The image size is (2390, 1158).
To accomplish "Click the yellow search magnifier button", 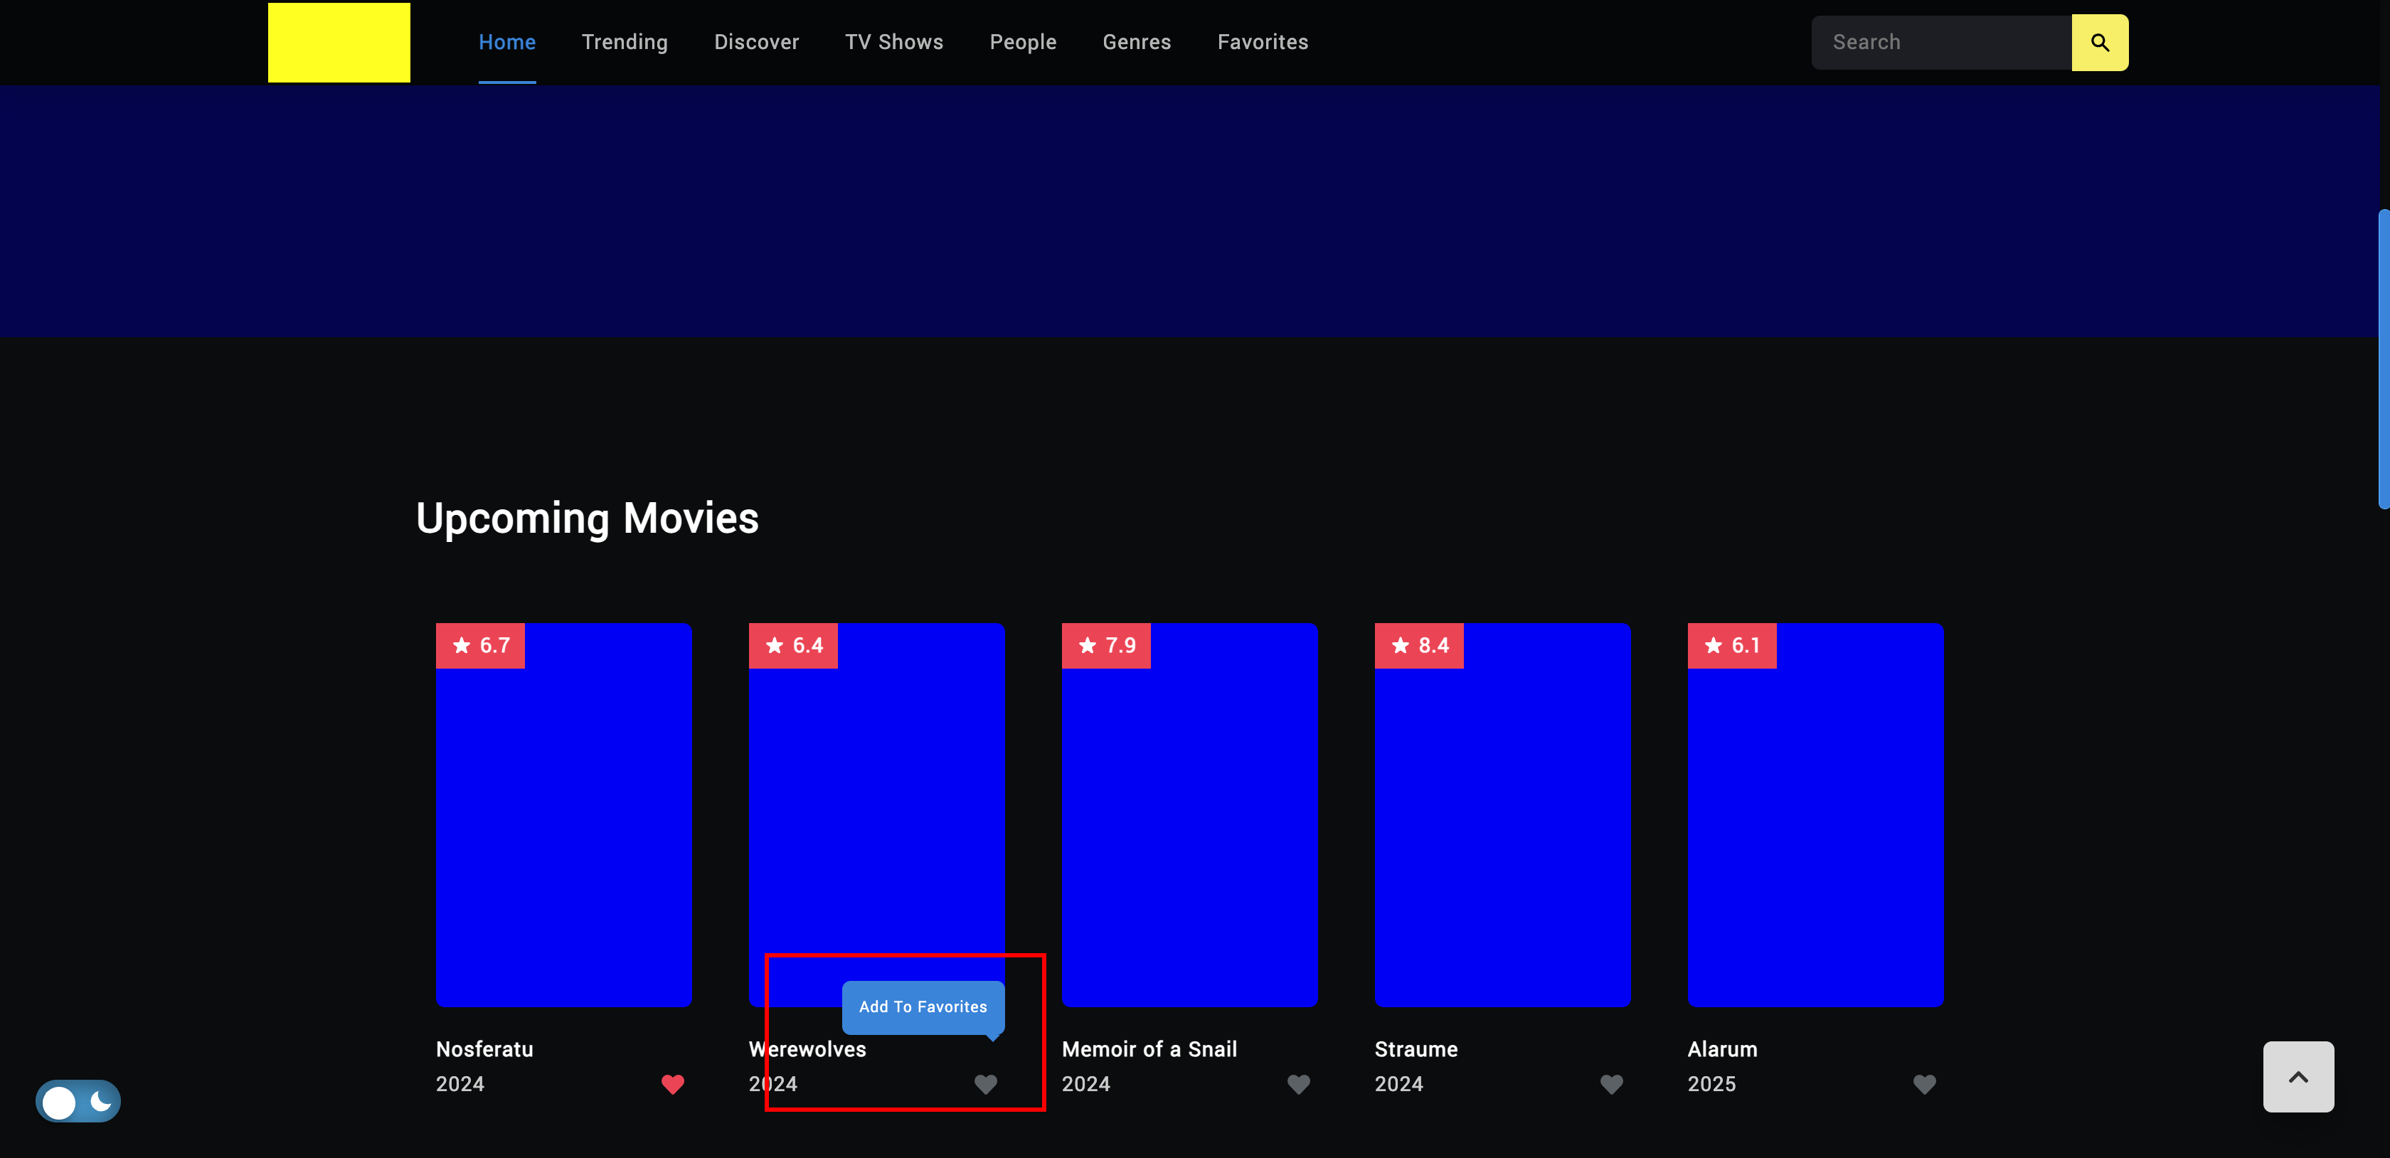I will pyautogui.click(x=2098, y=43).
